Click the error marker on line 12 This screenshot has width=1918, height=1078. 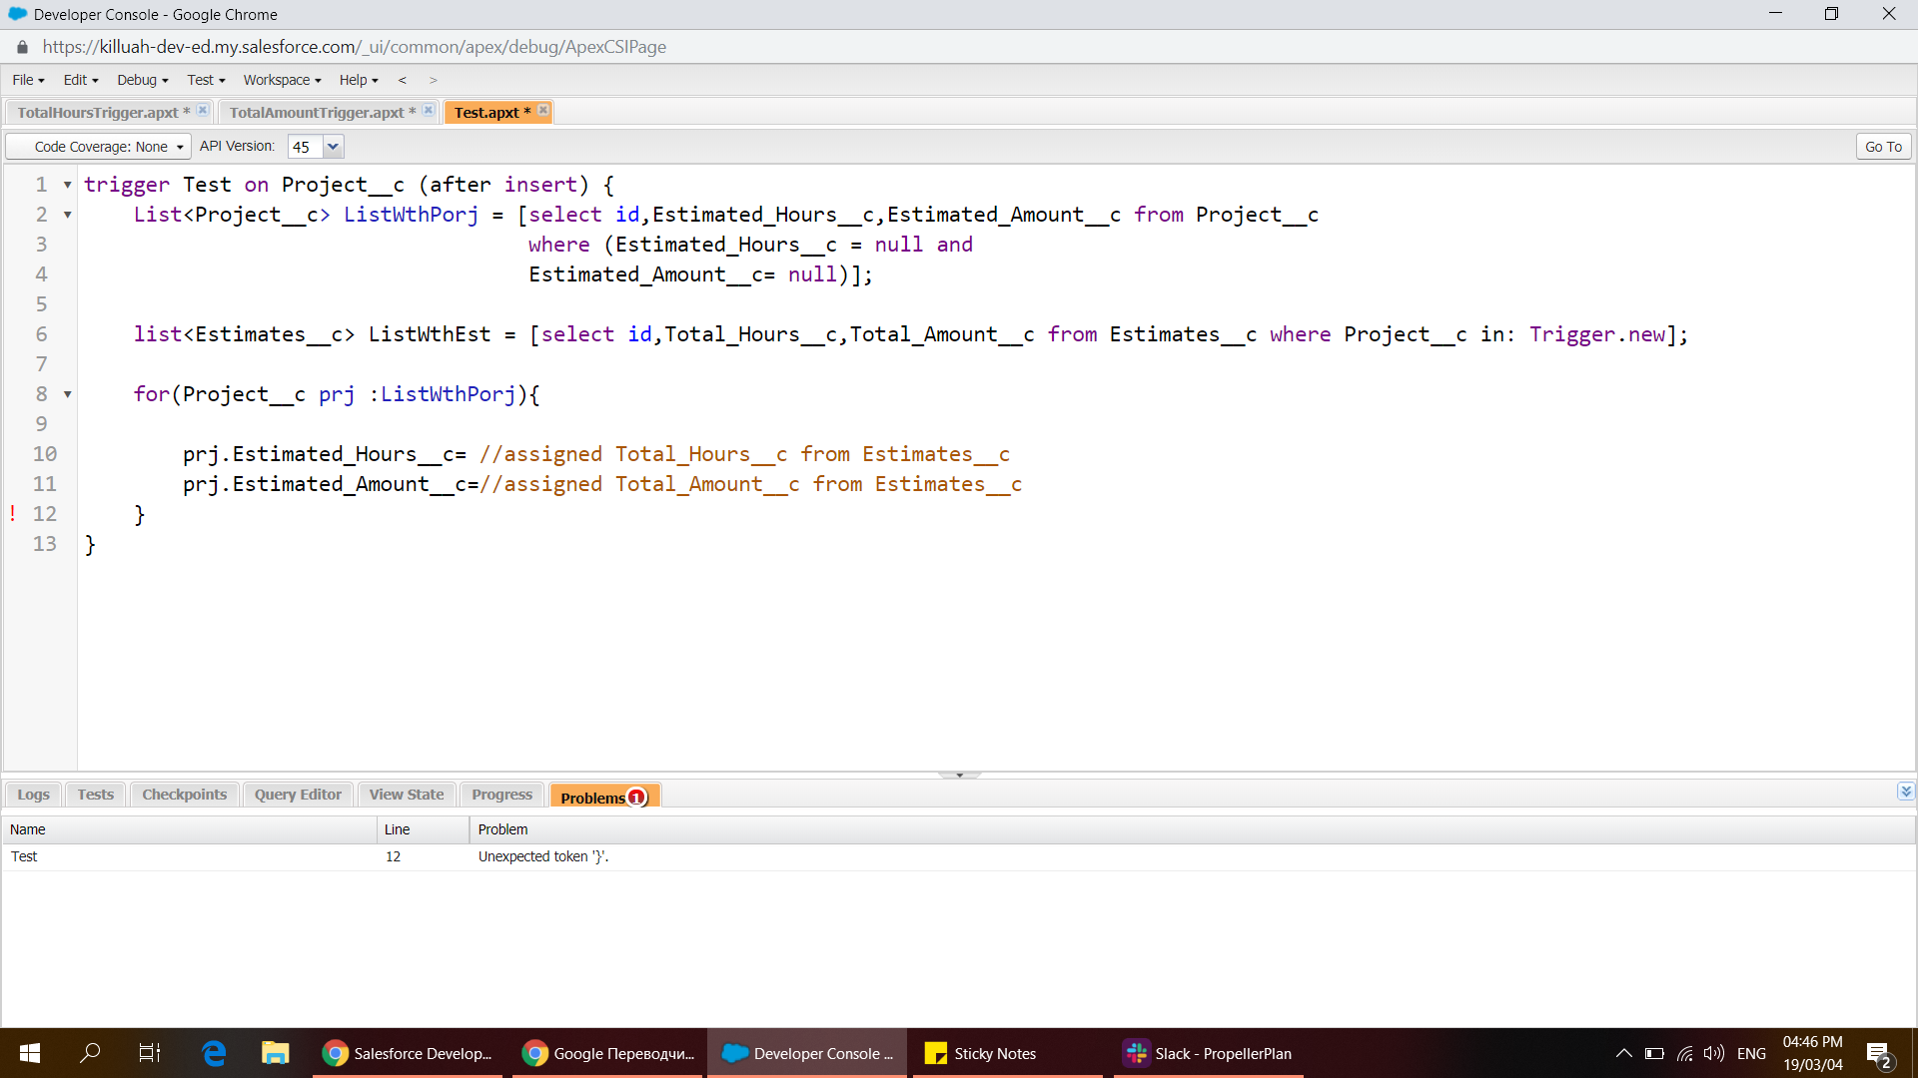pos(13,514)
